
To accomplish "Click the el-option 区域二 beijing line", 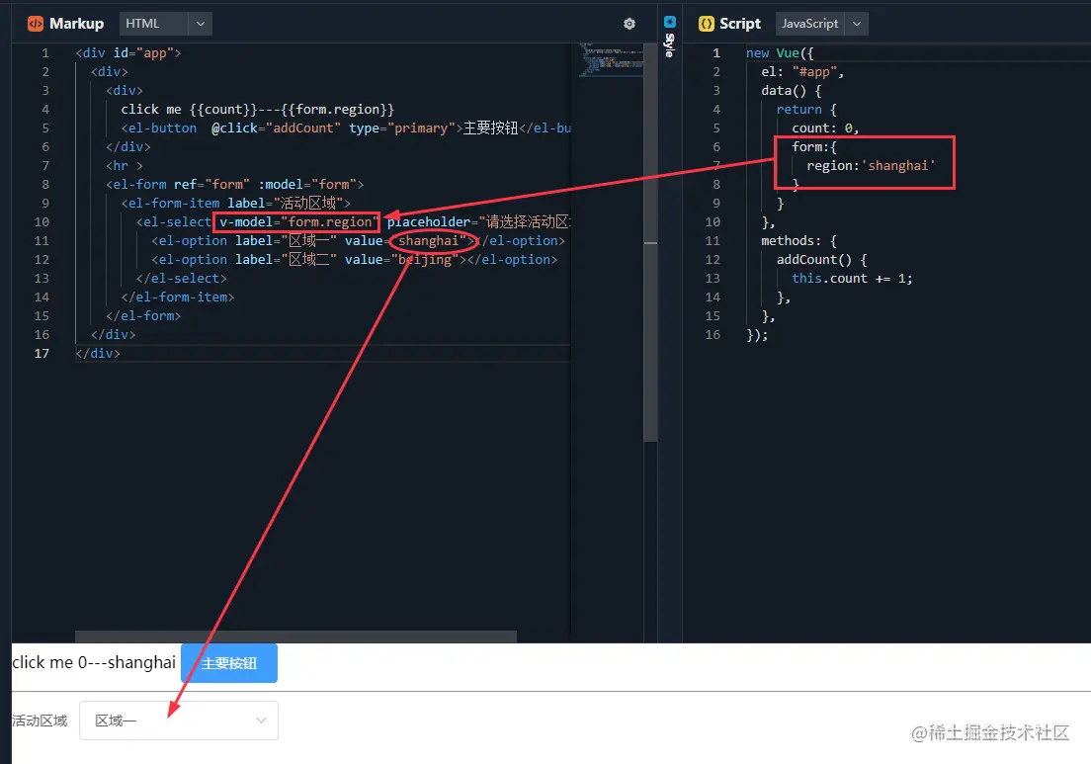I will [x=354, y=260].
